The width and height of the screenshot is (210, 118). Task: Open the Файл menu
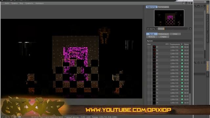pyautogui.click(x=7, y=3)
